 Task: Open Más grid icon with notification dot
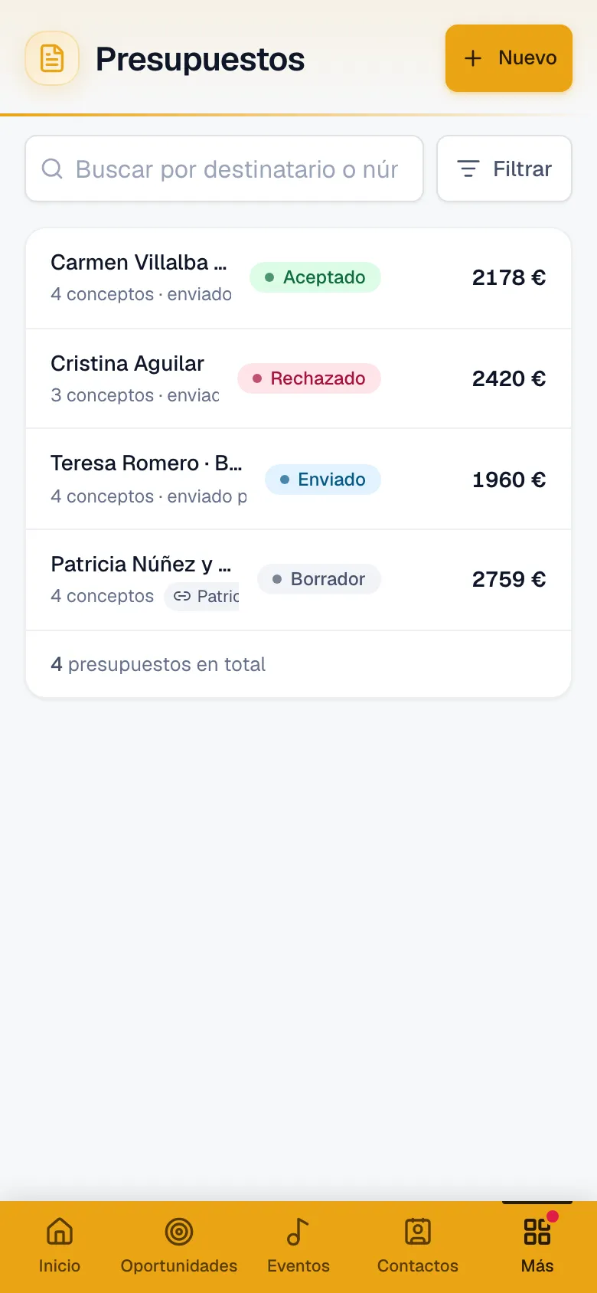[537, 1232]
